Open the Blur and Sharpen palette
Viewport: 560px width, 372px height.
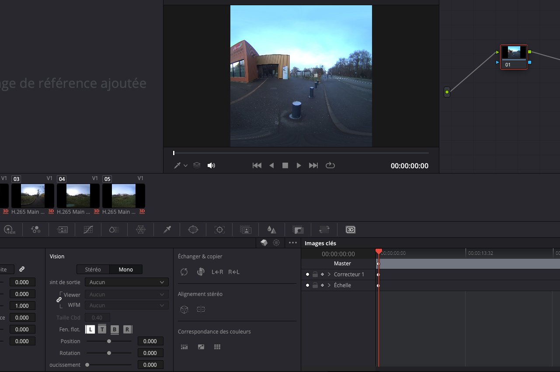[271, 229]
